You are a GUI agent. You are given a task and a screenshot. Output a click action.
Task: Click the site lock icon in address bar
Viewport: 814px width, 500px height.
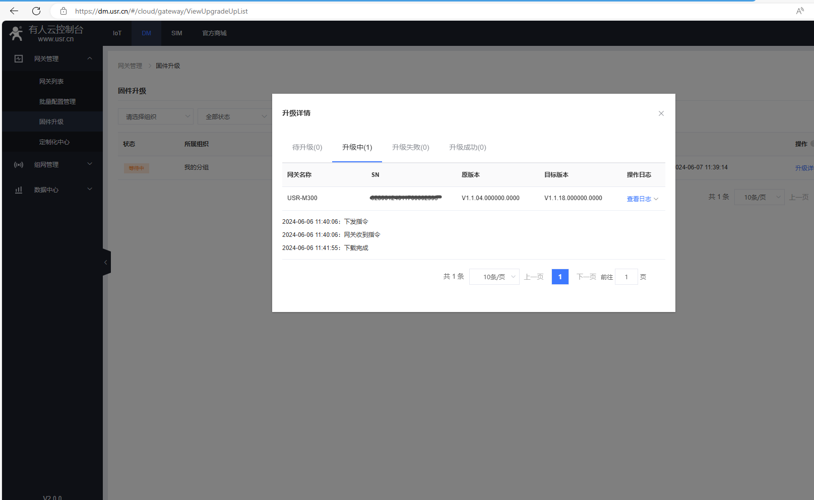[x=64, y=11]
